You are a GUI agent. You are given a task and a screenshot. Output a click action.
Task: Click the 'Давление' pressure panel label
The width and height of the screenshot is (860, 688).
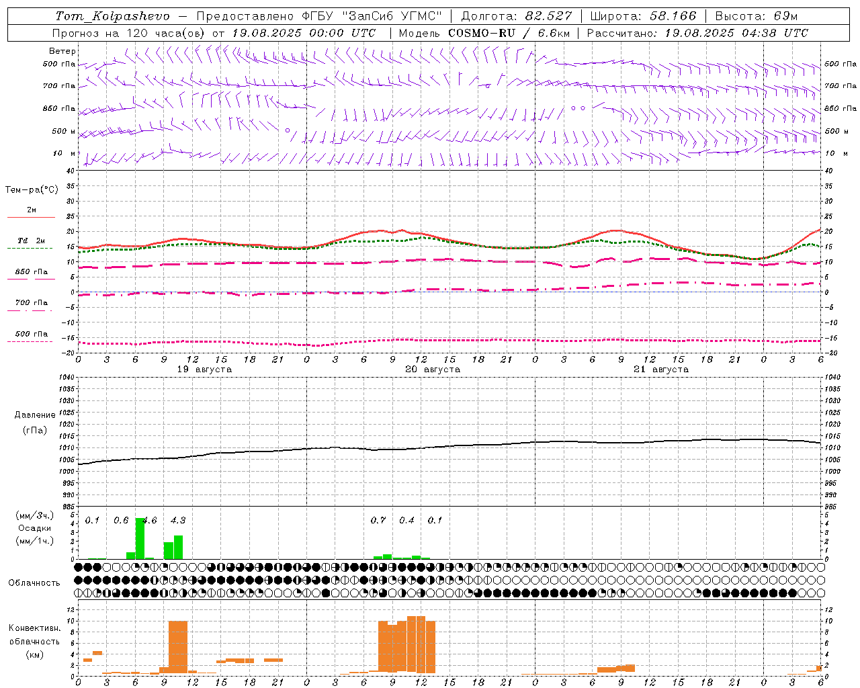[x=34, y=415]
